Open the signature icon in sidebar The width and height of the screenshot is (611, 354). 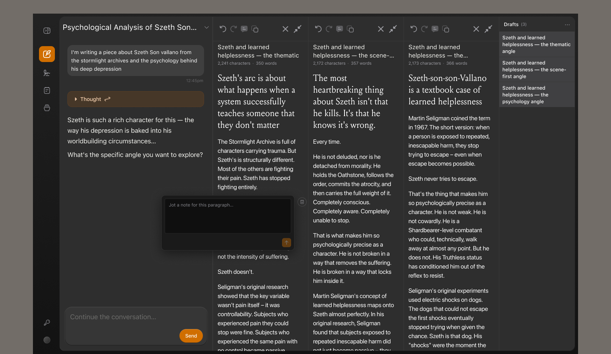coord(47,73)
